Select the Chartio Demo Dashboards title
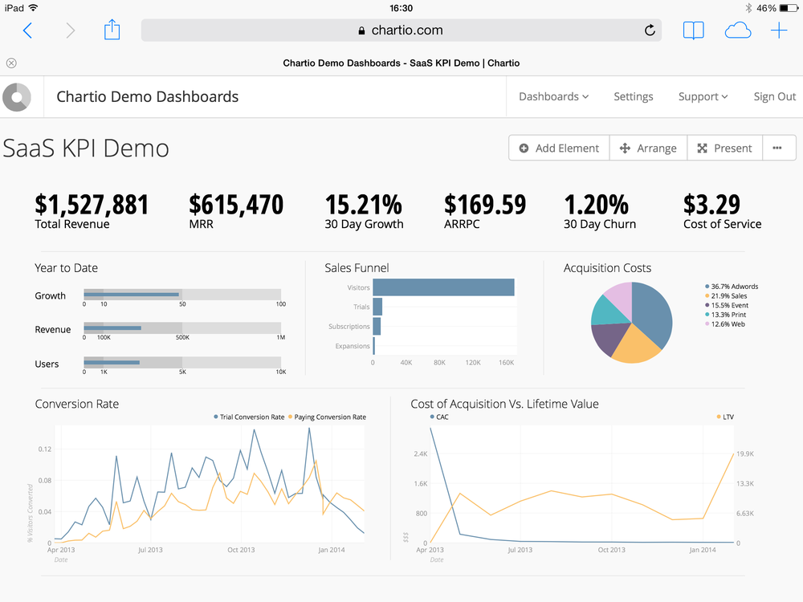This screenshot has width=803, height=602. (148, 97)
